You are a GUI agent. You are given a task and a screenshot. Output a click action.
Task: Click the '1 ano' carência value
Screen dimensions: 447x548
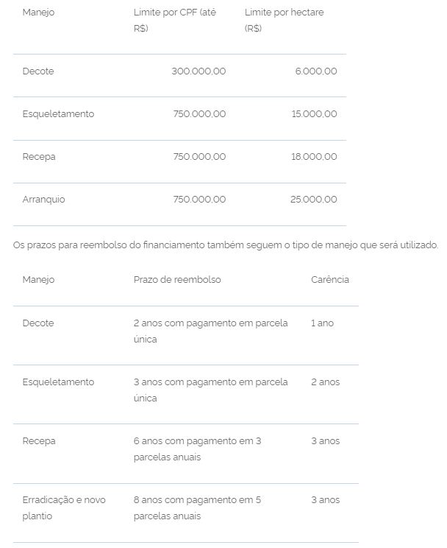click(322, 323)
